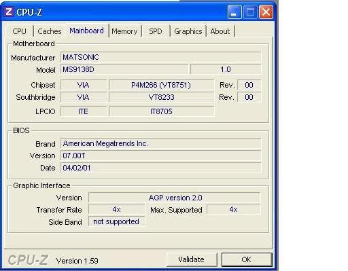Click the Max. Supported label

[176, 210]
